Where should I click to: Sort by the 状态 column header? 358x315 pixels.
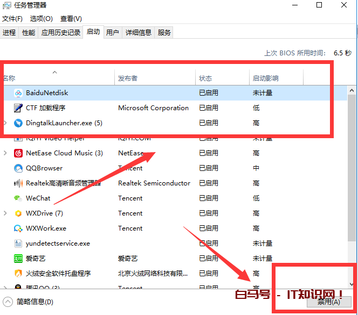(222, 78)
